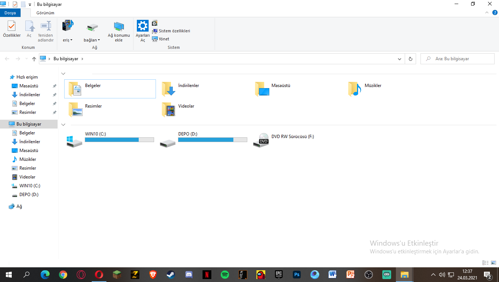Click the DEPO (D:) usage bar
This screenshot has height=282, width=499.
[212, 140]
